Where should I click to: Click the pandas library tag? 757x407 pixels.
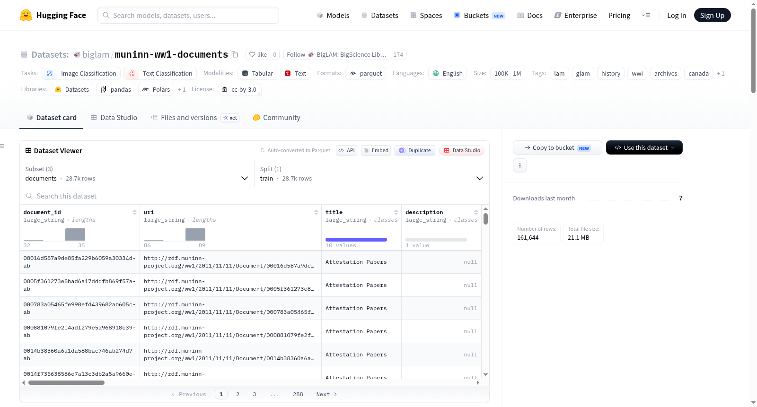(x=115, y=89)
